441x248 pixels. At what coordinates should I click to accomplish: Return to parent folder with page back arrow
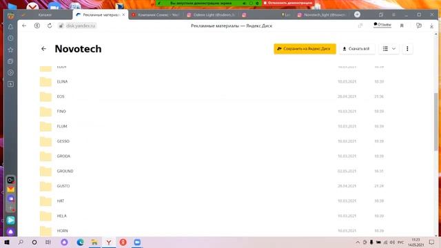coord(43,49)
